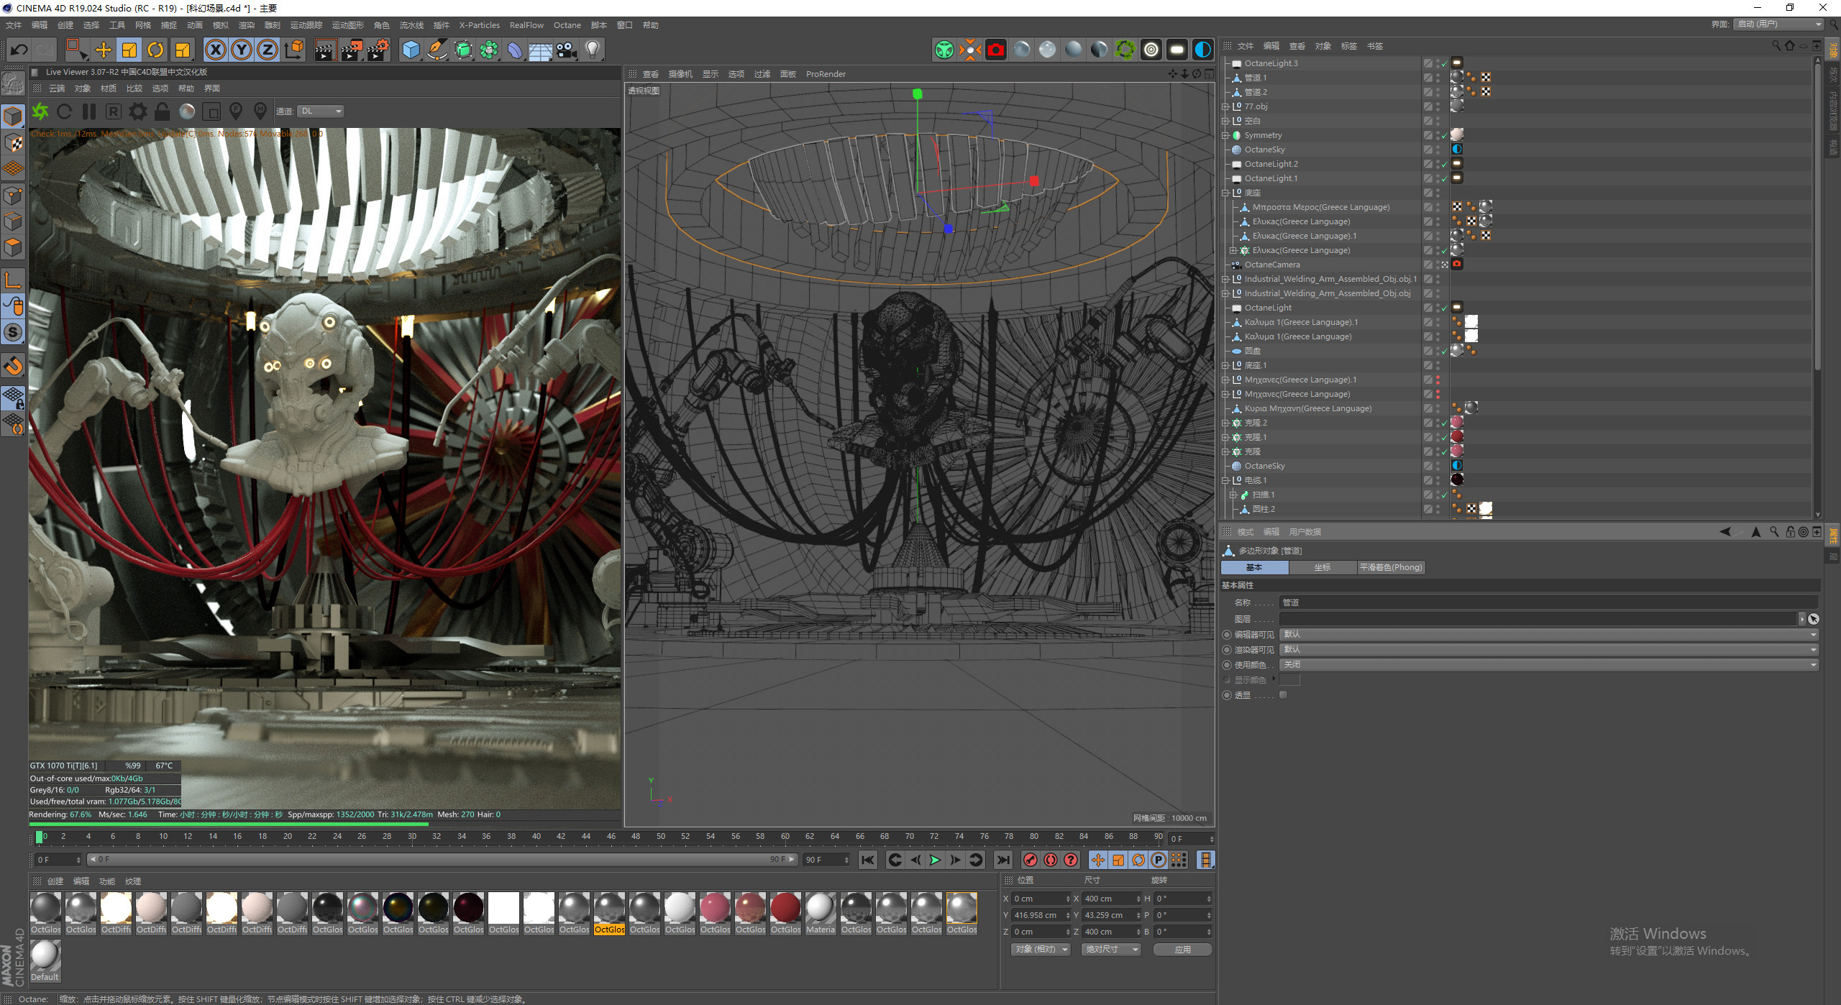The width and height of the screenshot is (1841, 1005).
Task: Toggle the render region icon in Live Viewer
Action: tap(211, 111)
